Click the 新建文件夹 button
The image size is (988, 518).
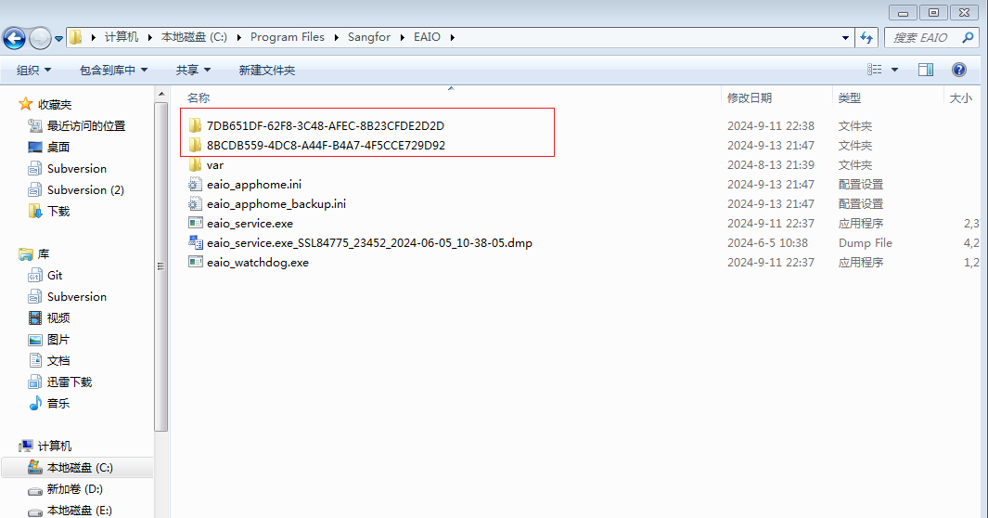266,70
